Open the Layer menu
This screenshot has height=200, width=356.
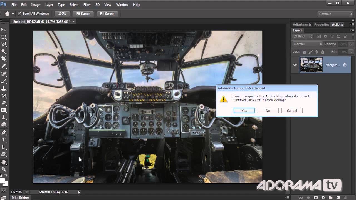[x=49, y=5]
